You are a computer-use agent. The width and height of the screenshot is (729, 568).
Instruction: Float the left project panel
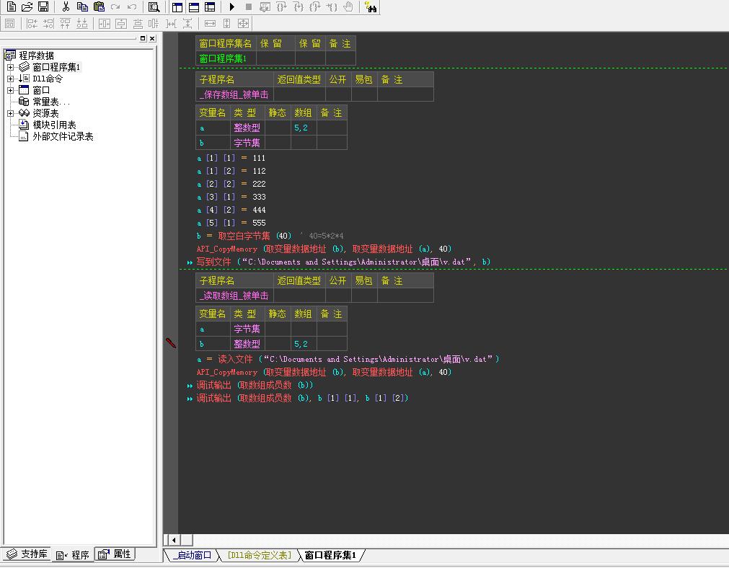pos(143,38)
